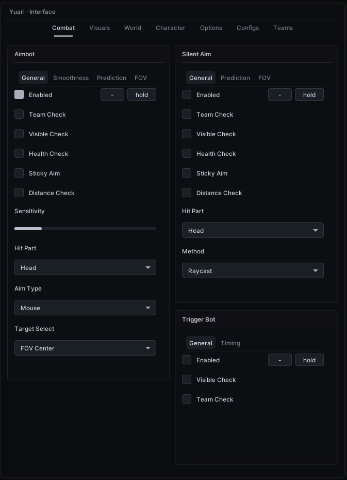Click the Target Select label
347x480 pixels.
coord(34,329)
